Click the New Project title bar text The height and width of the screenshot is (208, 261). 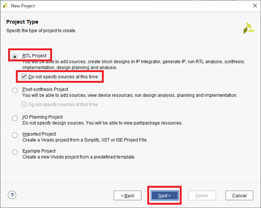(23, 6)
